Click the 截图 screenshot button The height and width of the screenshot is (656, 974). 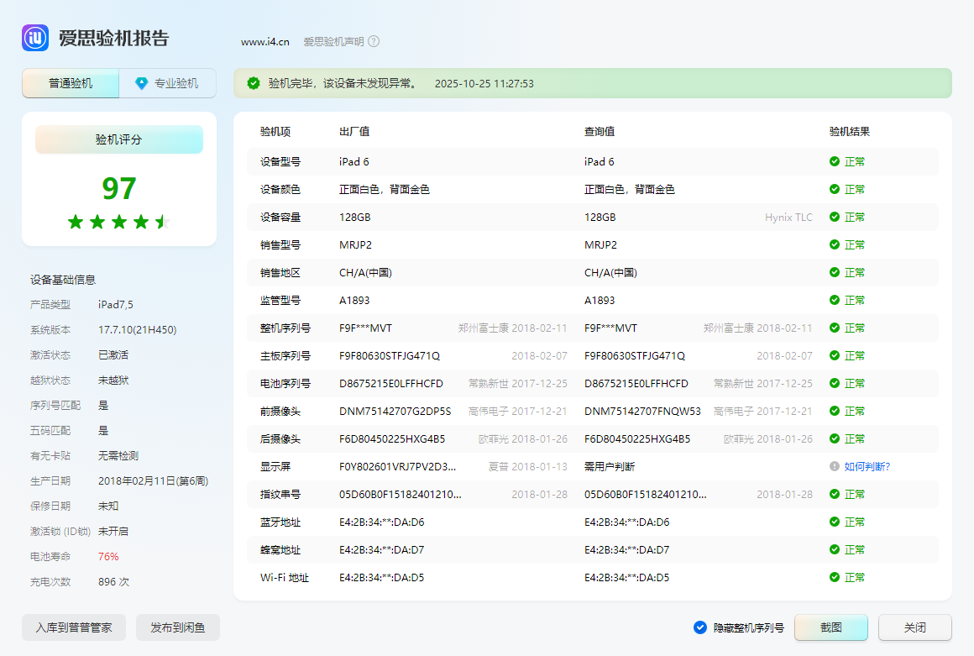(x=830, y=627)
